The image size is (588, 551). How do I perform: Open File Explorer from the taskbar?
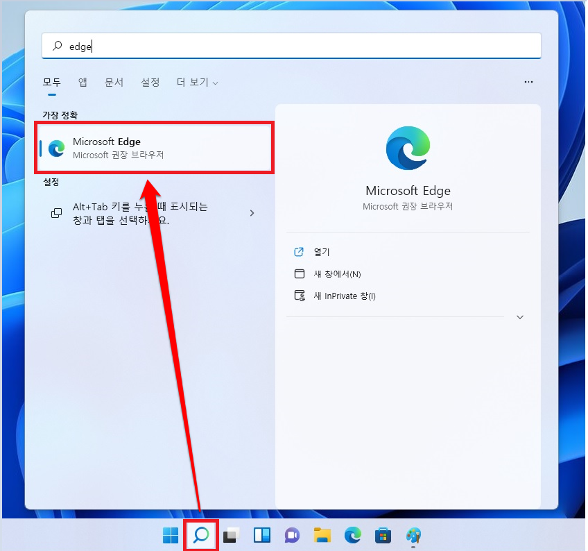(x=322, y=535)
